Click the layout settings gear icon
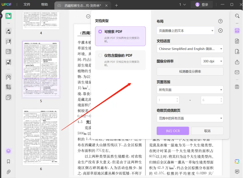This screenshot has height=178, width=243. [220, 31]
